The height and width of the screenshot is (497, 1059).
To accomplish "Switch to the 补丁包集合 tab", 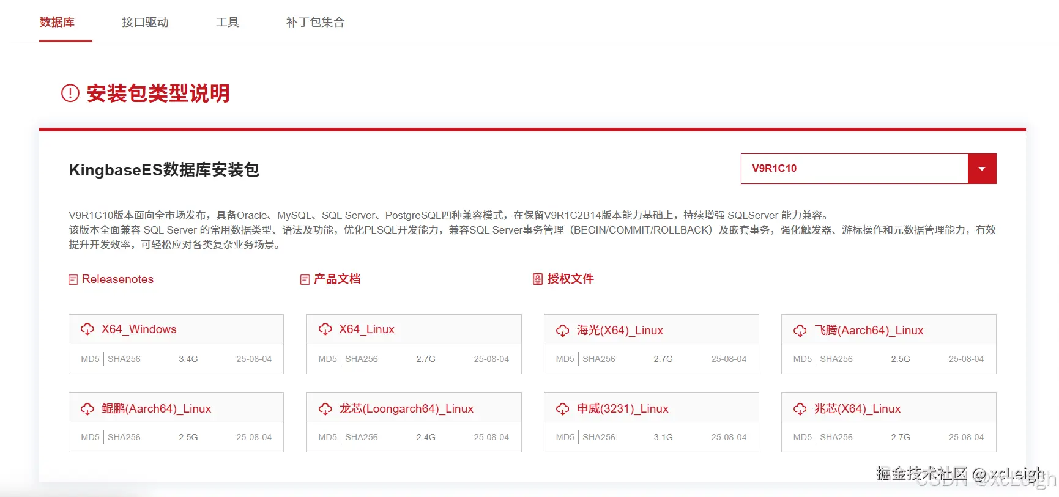I will pos(315,22).
